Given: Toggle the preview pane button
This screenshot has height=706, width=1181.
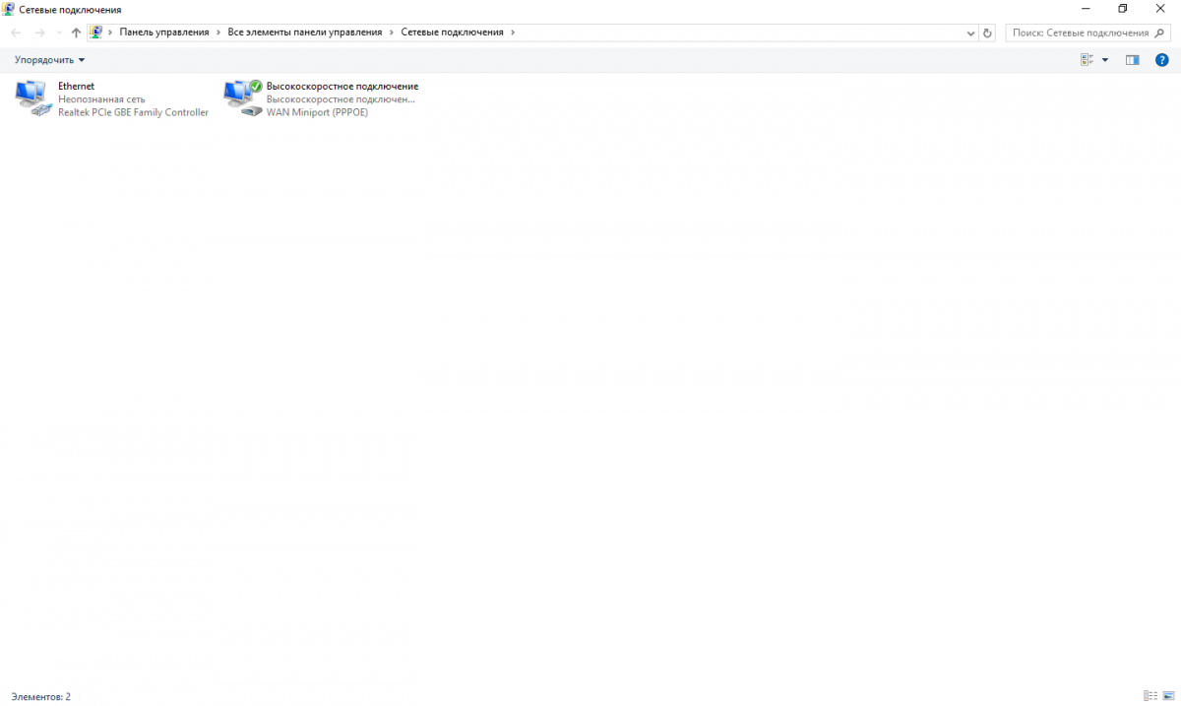Looking at the screenshot, I should pos(1132,60).
